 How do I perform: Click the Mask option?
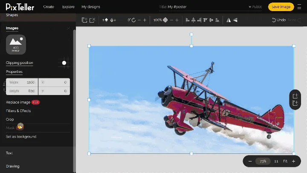tap(10, 128)
